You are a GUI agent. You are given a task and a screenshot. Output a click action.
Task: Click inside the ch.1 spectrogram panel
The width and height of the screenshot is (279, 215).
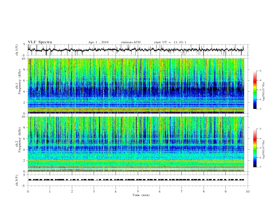(x=136, y=86)
